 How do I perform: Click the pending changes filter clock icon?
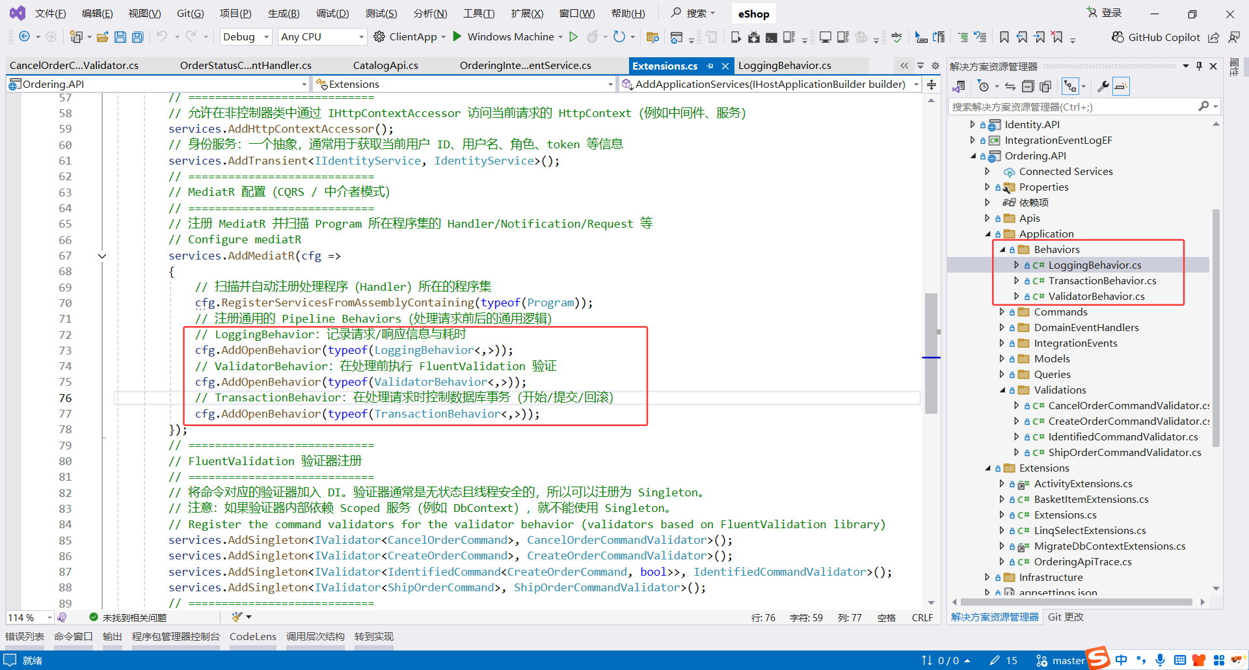(984, 87)
